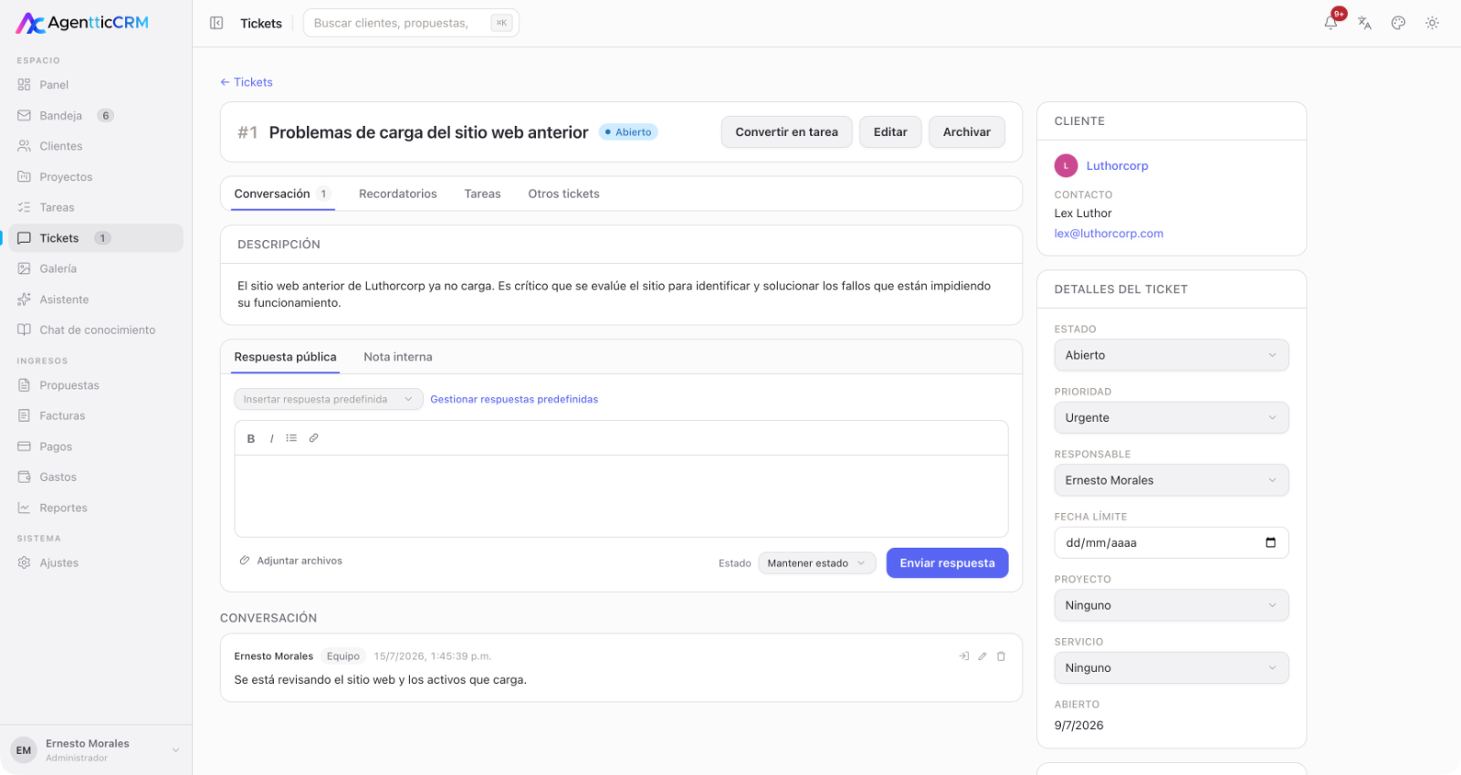Click the Equipo tag on message
This screenshot has width=1461, height=775.
tap(343, 656)
